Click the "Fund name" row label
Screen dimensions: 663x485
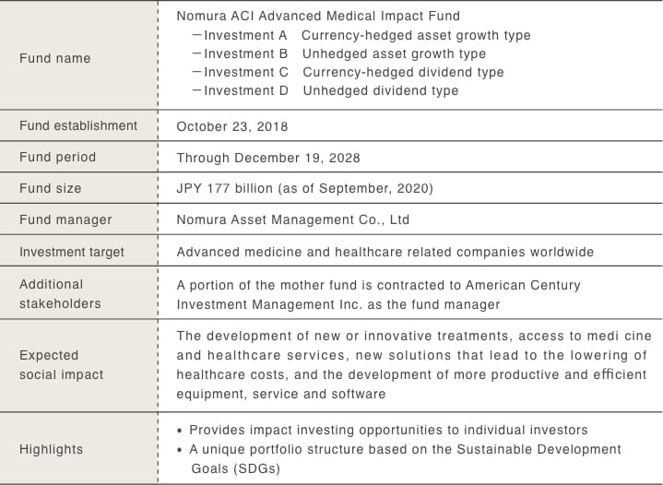(x=54, y=58)
